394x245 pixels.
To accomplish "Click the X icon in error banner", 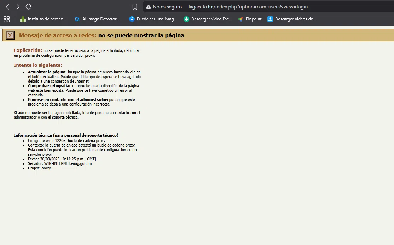I will click(x=10, y=35).
